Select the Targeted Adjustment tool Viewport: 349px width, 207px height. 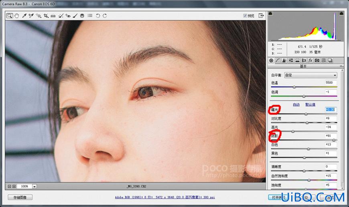[x=39, y=16]
